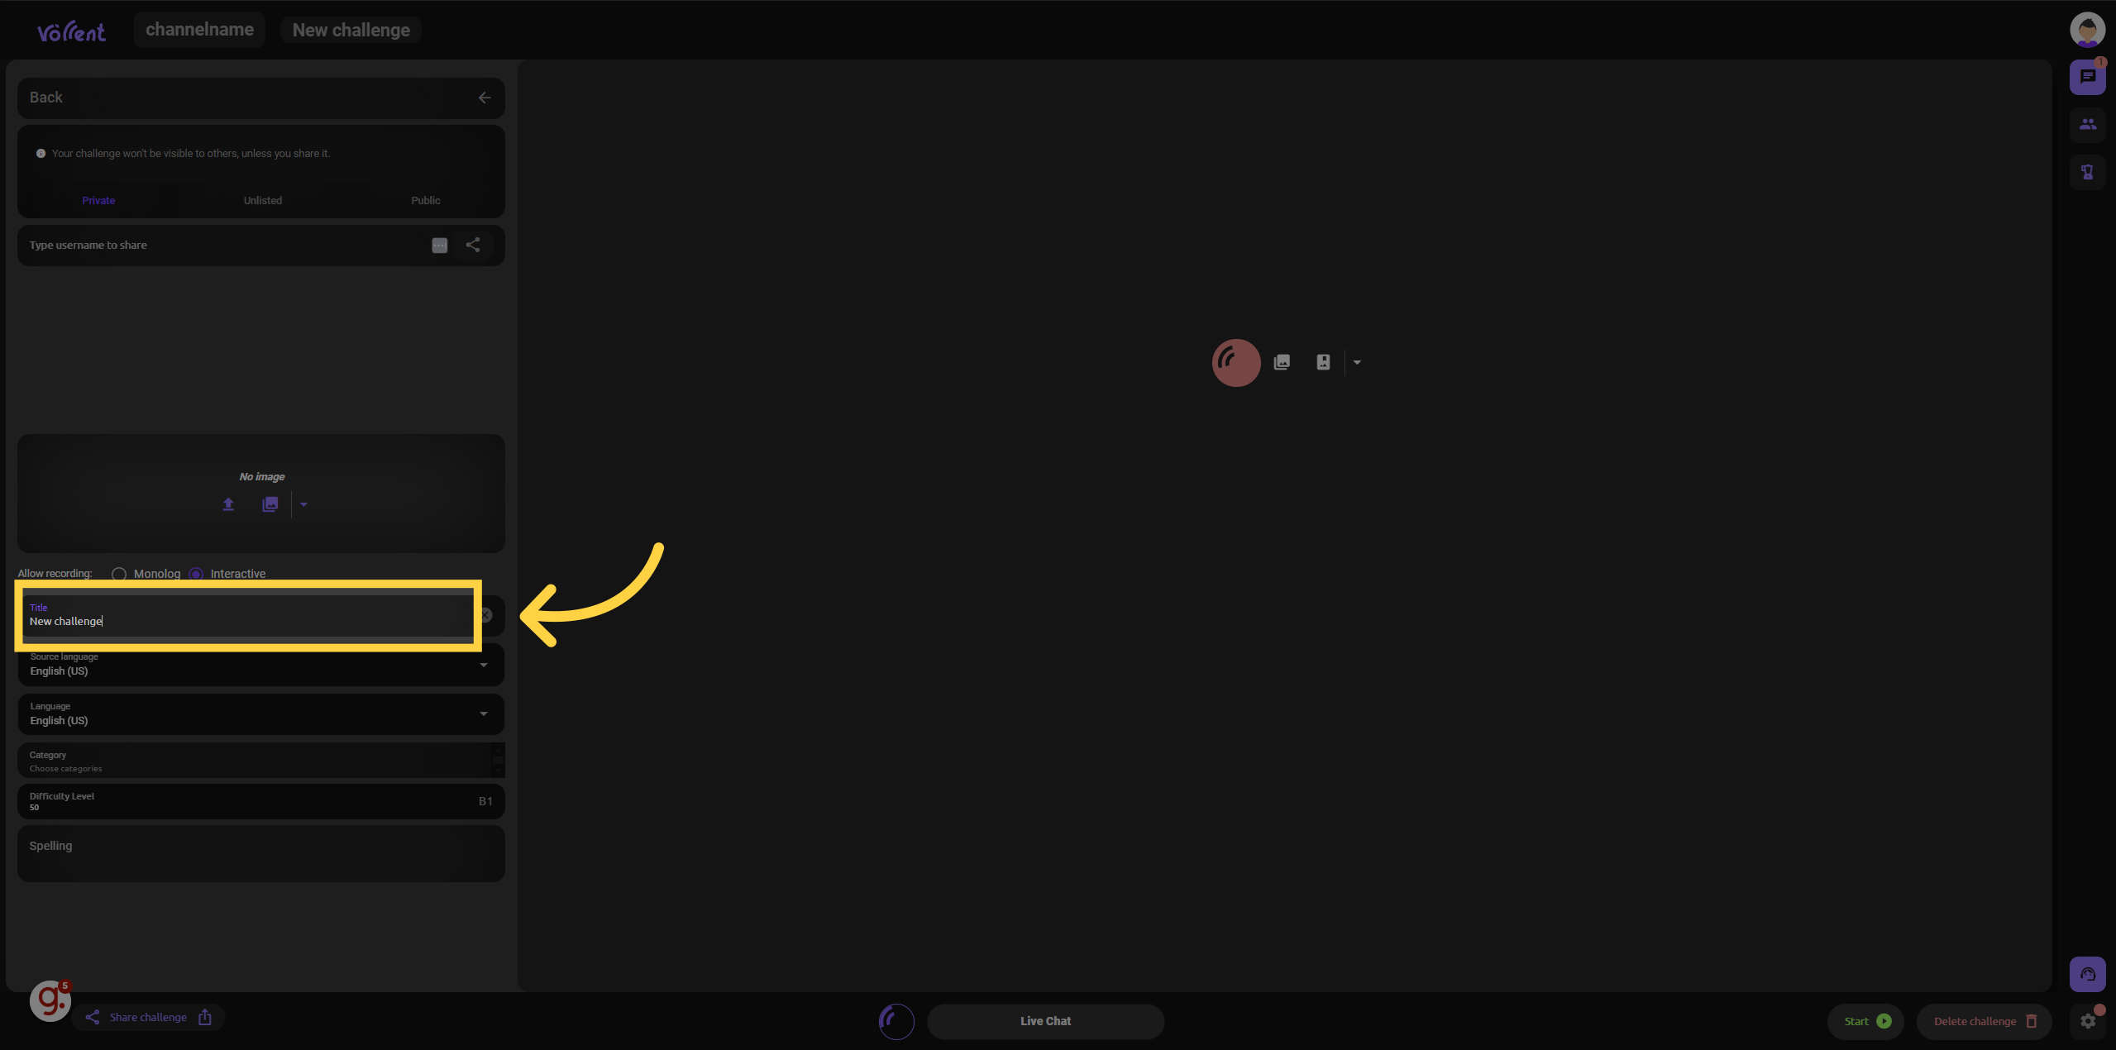Click the Share challenge text button

pos(149,1018)
